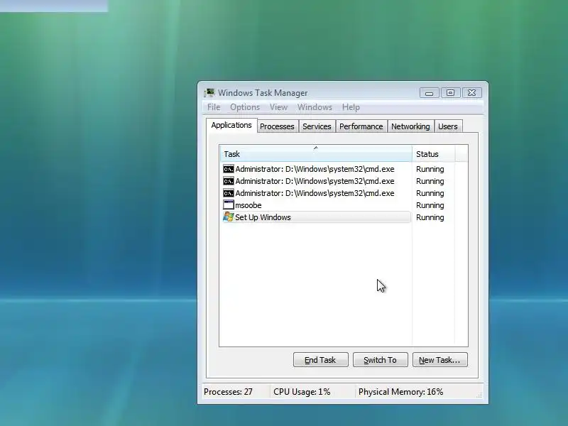Switch to the Networking tab
The height and width of the screenshot is (426, 568).
point(410,126)
